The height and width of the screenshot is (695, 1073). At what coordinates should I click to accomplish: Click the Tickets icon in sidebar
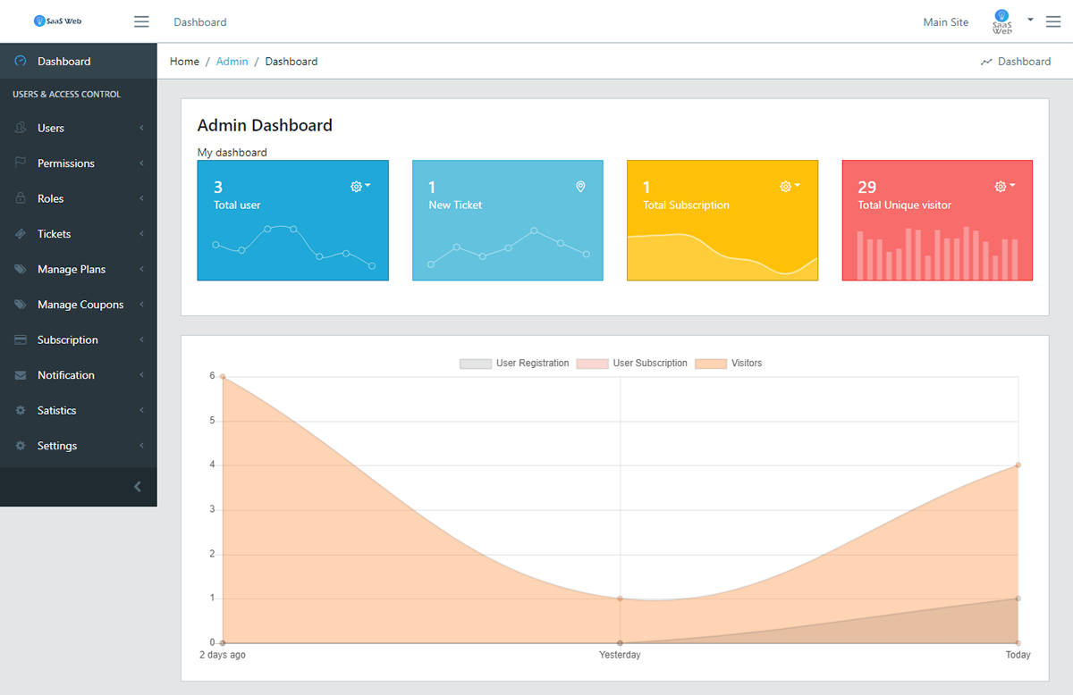click(x=21, y=234)
